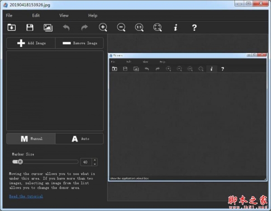Screen dimensions: 271x211
Task: Click the Fit to Screen zoom icon
Action: [x=157, y=28]
